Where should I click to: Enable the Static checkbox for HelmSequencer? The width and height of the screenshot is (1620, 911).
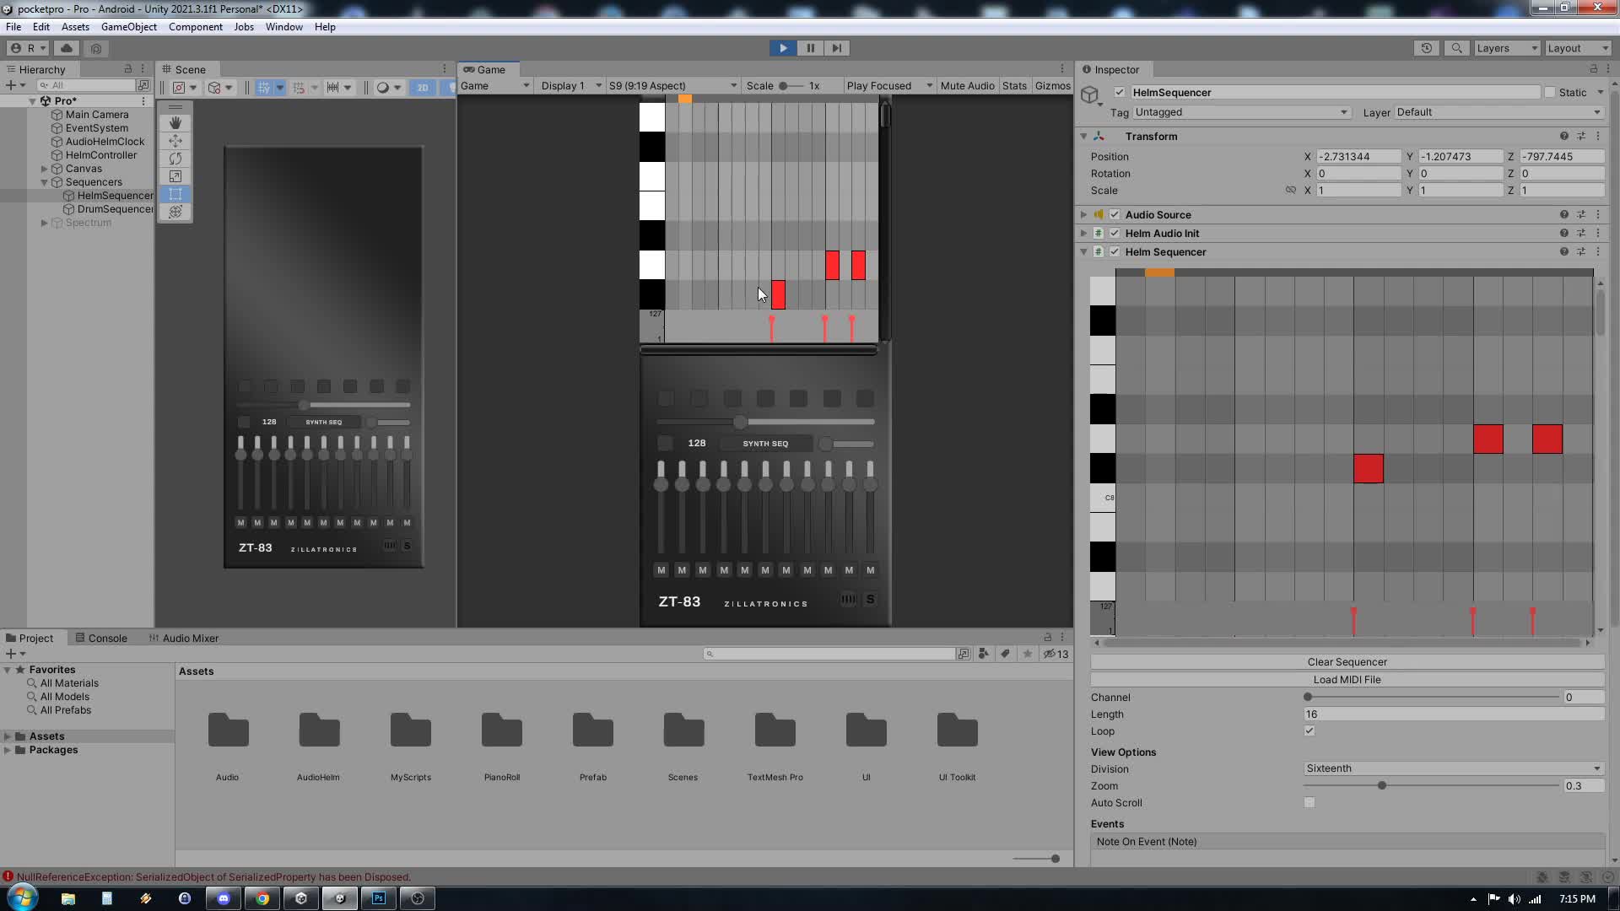click(x=1551, y=92)
